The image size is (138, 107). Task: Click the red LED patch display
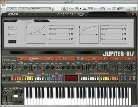coord(71,78)
